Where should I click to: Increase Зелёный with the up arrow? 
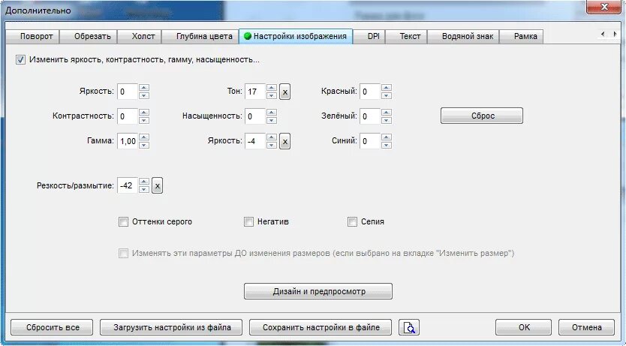(x=386, y=113)
